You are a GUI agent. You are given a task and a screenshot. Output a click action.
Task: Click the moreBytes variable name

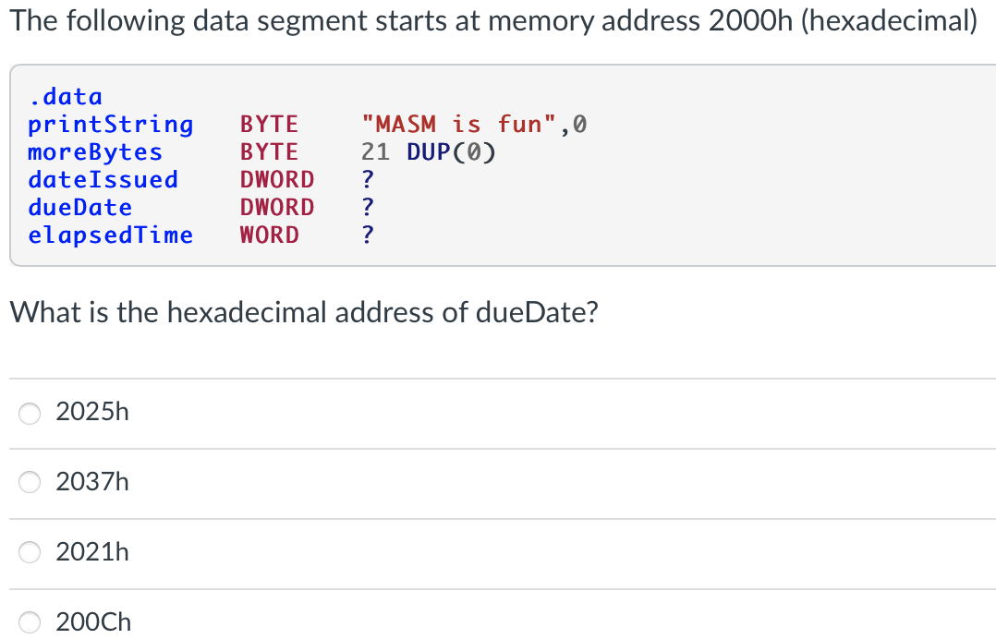click(x=95, y=151)
